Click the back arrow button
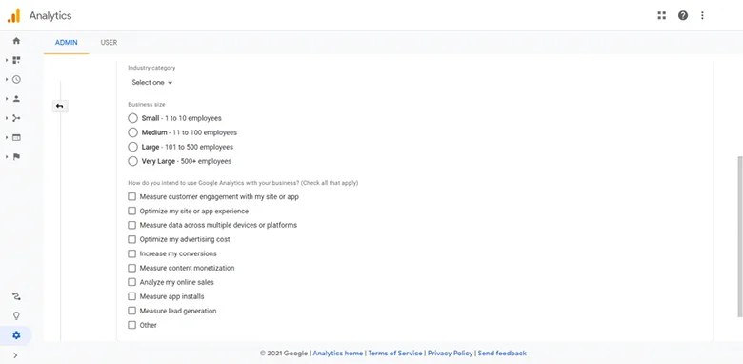Screen dimensions: 743x364 [60, 106]
